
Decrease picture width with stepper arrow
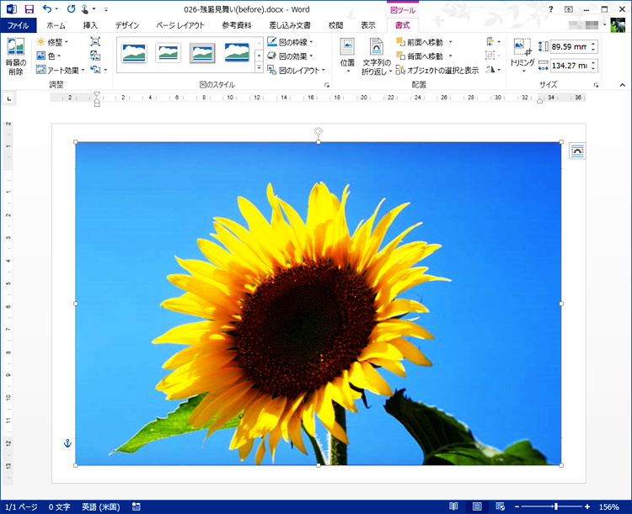(x=593, y=69)
